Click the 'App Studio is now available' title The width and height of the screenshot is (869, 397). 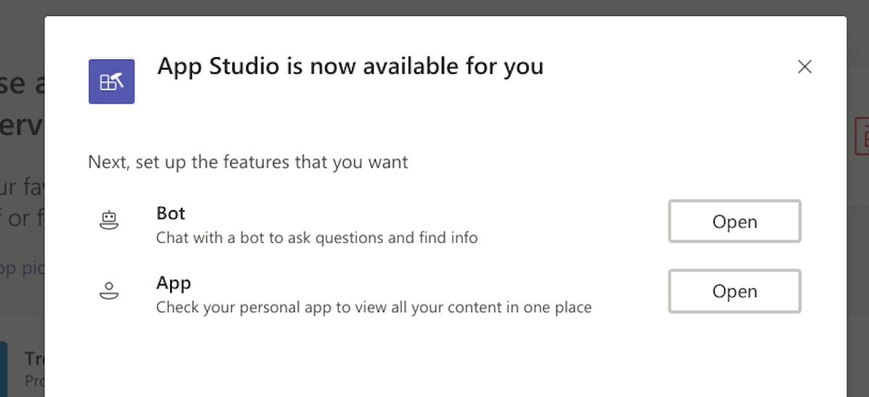350,67
